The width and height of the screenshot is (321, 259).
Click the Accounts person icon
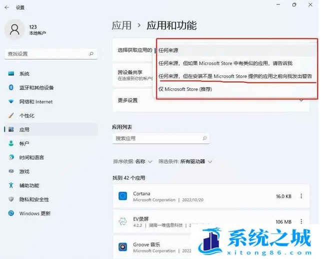coord(11,143)
